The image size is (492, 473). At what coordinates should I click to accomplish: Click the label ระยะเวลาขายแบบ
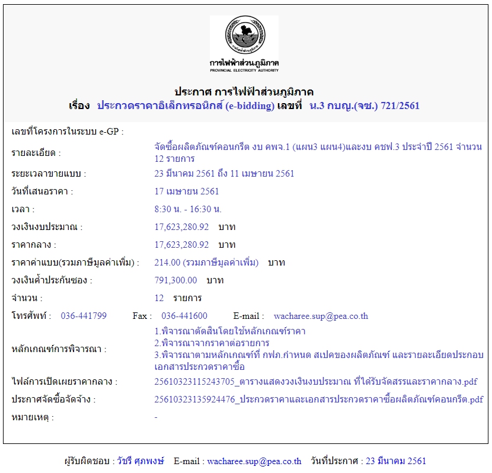pyautogui.click(x=49, y=174)
